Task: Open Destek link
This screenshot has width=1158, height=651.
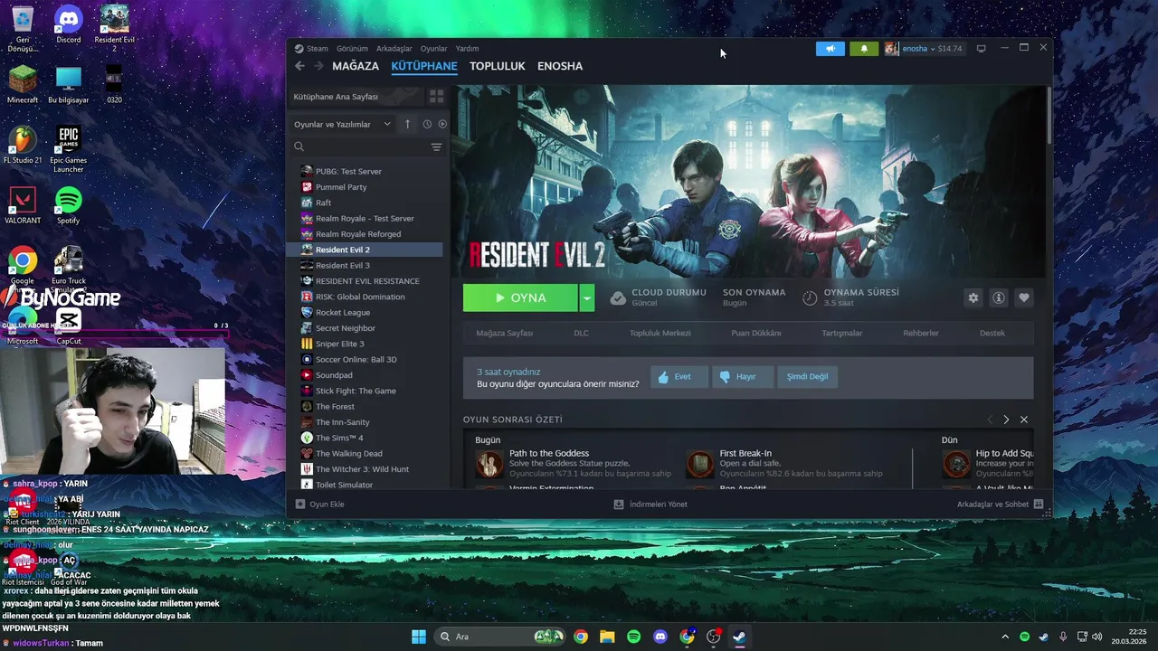Action: (x=992, y=333)
